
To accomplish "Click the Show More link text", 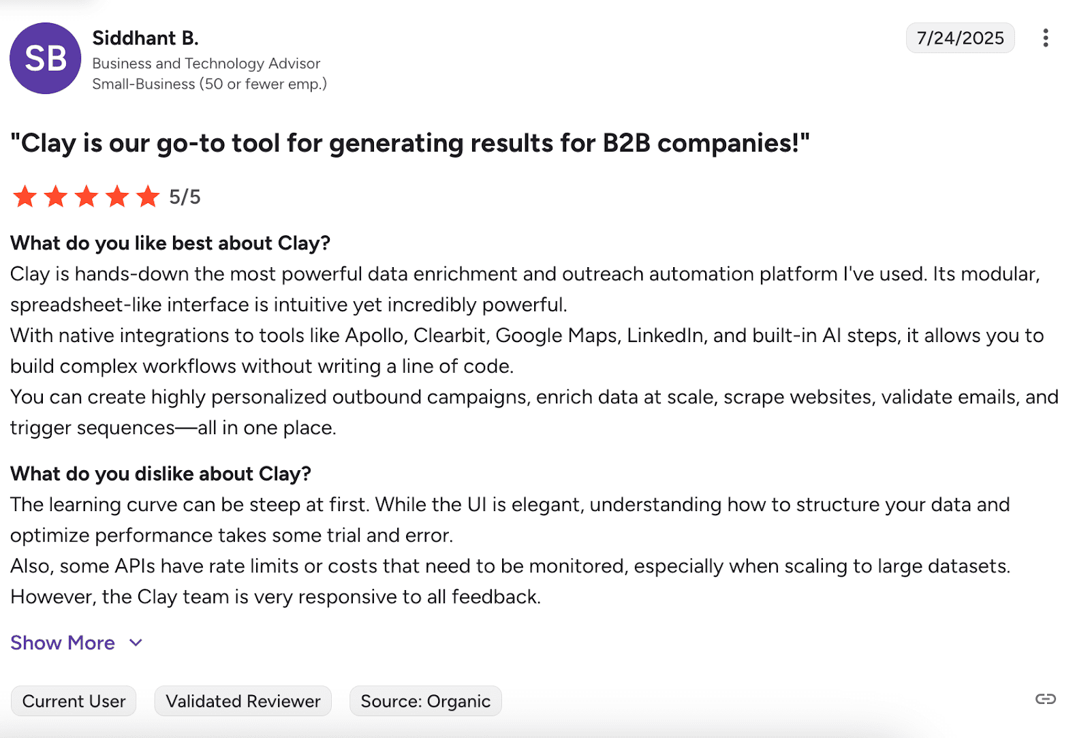I will pos(63,643).
